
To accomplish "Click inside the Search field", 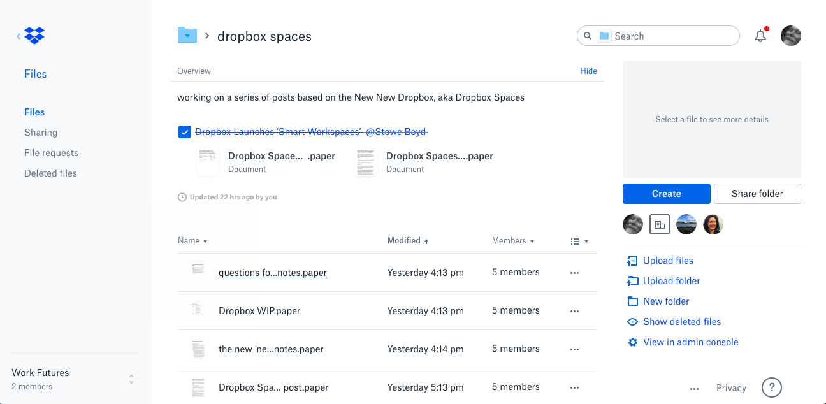I will pos(669,36).
